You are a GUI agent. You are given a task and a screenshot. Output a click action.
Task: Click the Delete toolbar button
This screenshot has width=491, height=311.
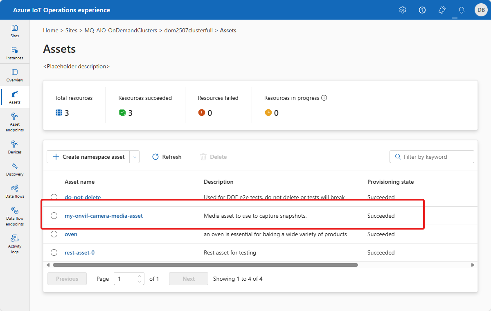tap(214, 157)
